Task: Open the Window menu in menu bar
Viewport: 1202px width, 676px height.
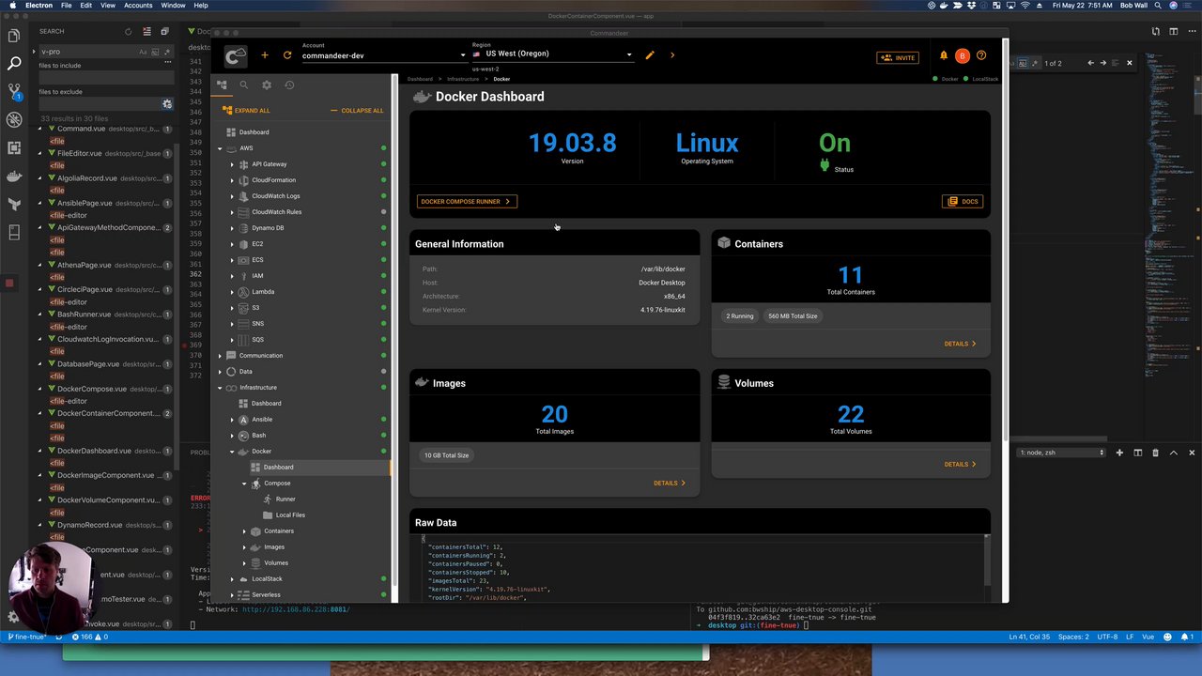Action: pyautogui.click(x=173, y=6)
